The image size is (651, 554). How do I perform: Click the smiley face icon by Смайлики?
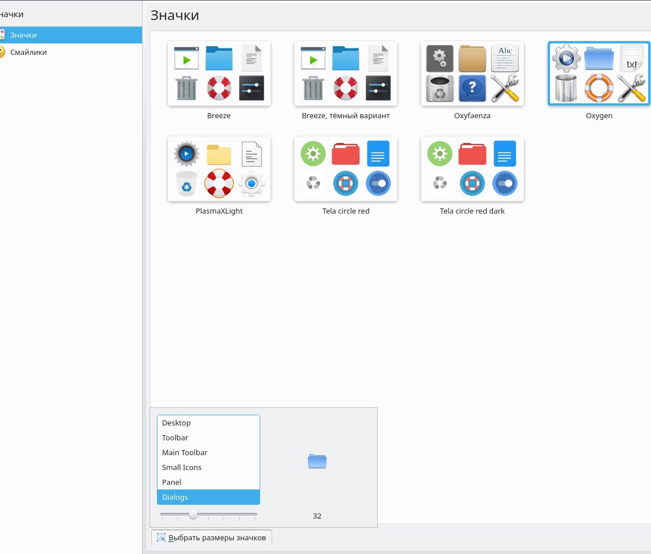(x=2, y=52)
